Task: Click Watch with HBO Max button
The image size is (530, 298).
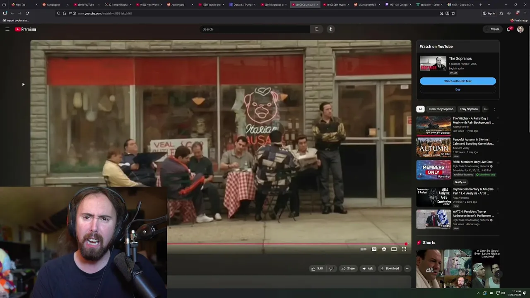Action: 458,81
